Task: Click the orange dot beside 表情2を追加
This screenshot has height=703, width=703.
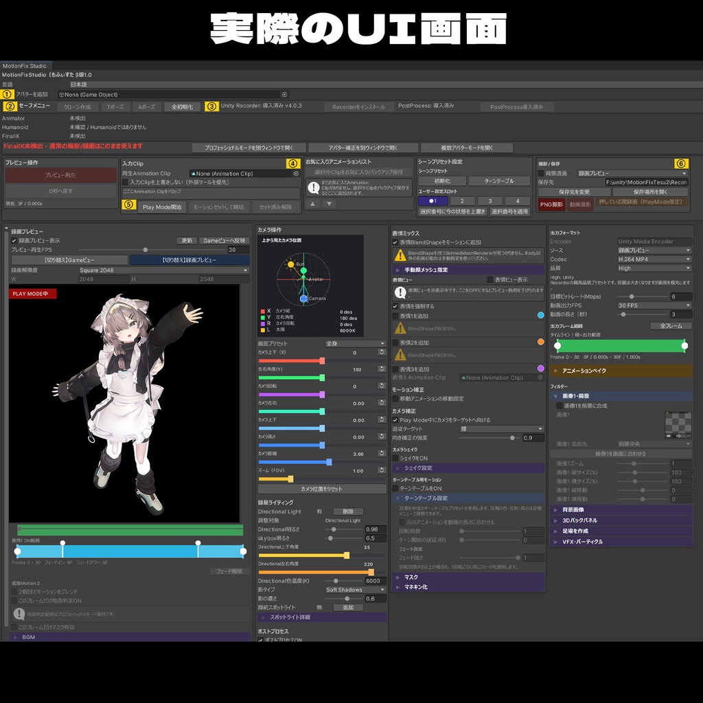Action: point(541,342)
